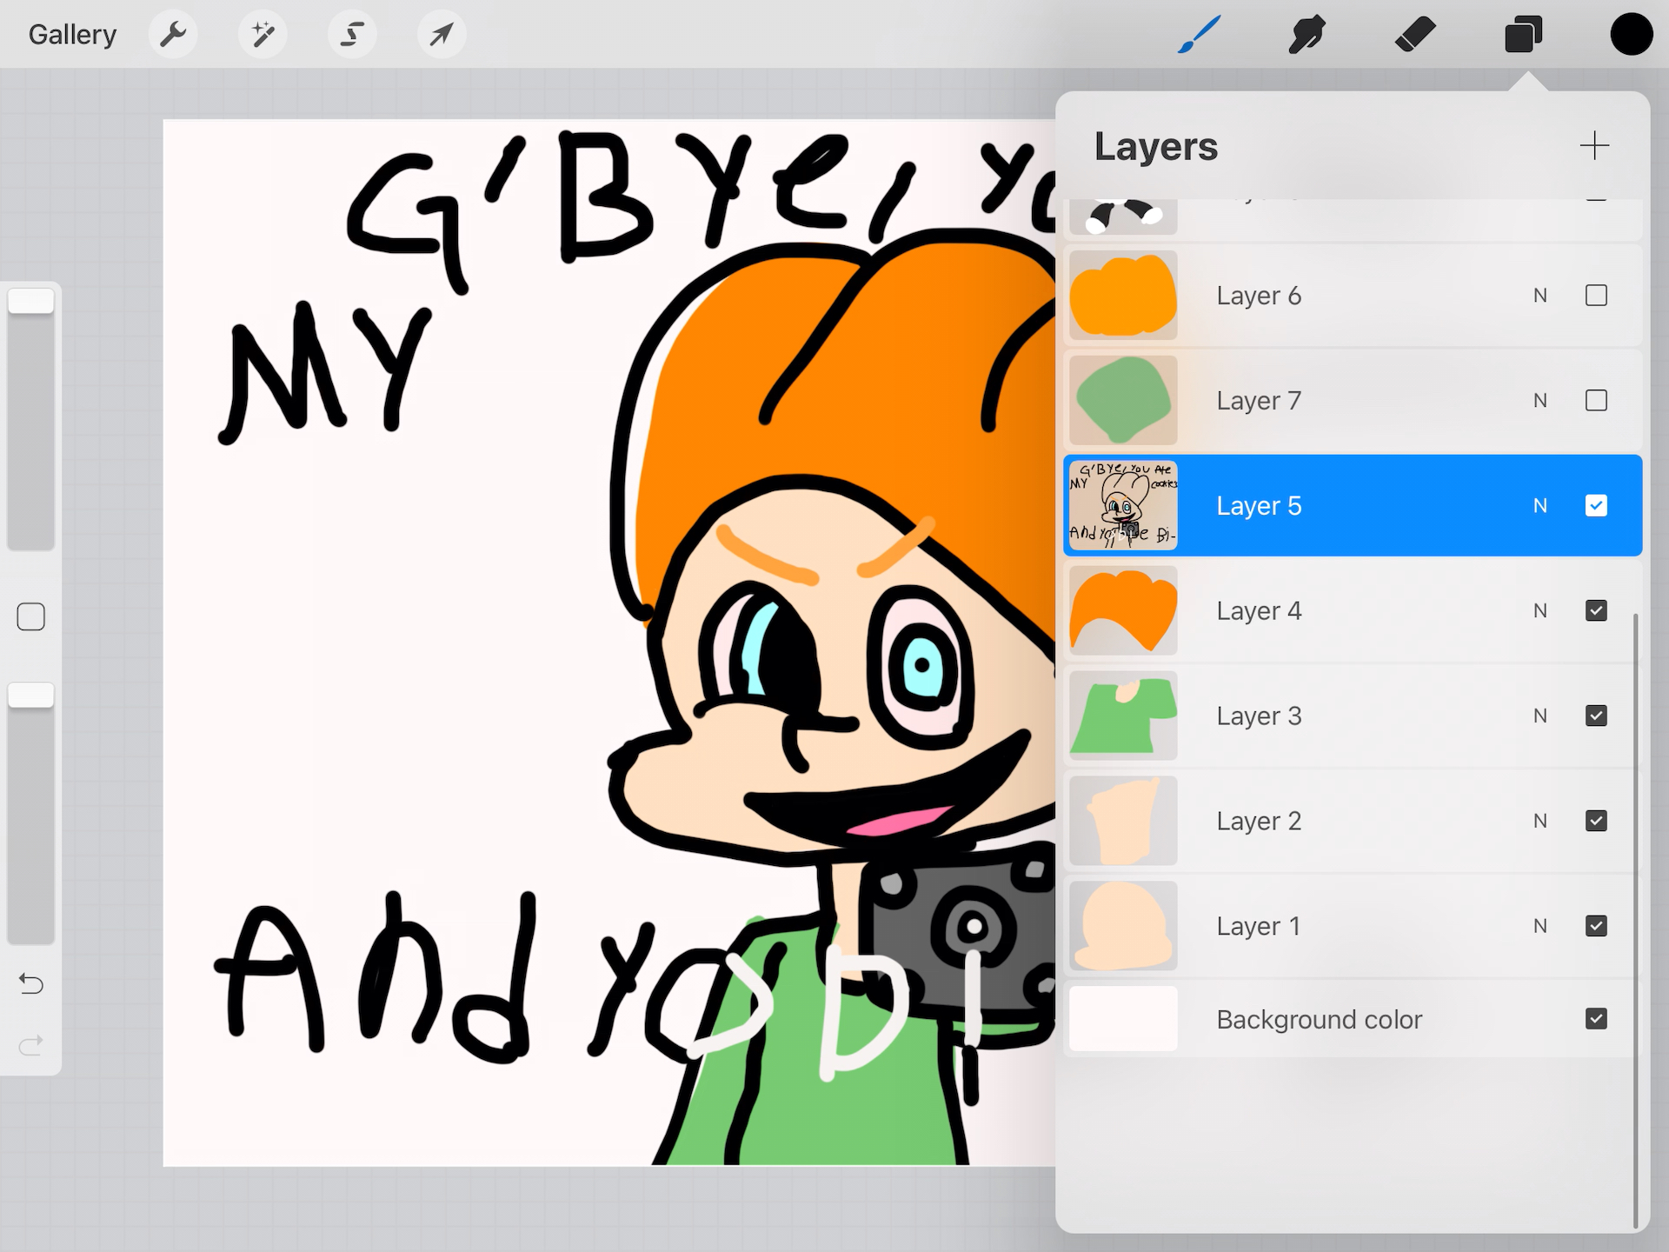Open blend mode N for Layer 2
The height and width of the screenshot is (1252, 1669).
[x=1540, y=821]
